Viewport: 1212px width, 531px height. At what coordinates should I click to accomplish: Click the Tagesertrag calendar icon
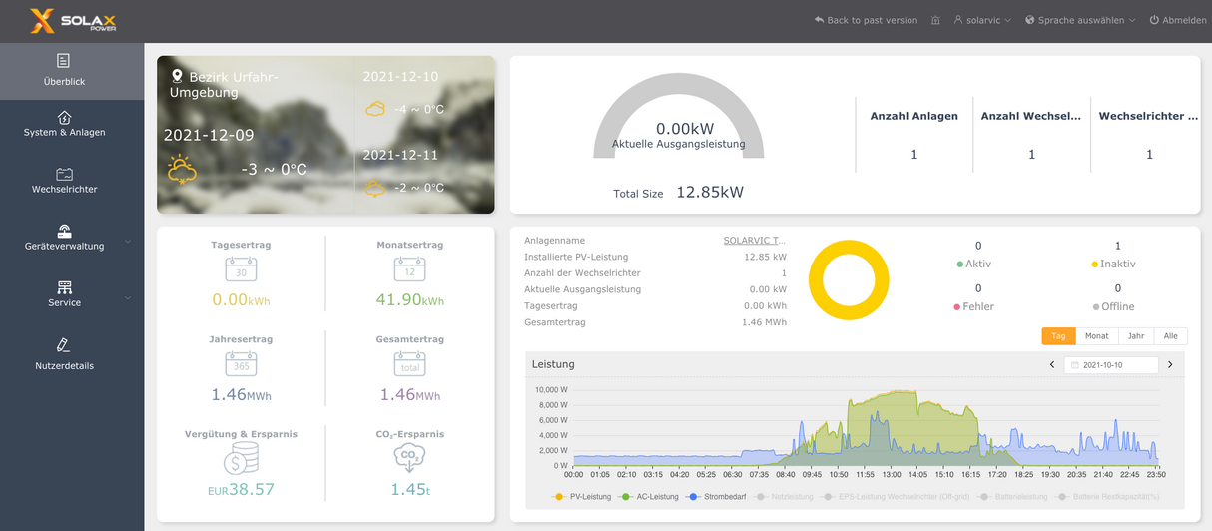pyautogui.click(x=241, y=269)
